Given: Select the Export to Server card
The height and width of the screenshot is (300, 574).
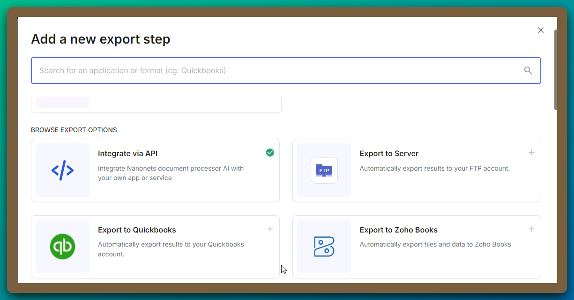Looking at the screenshot, I should tap(417, 170).
